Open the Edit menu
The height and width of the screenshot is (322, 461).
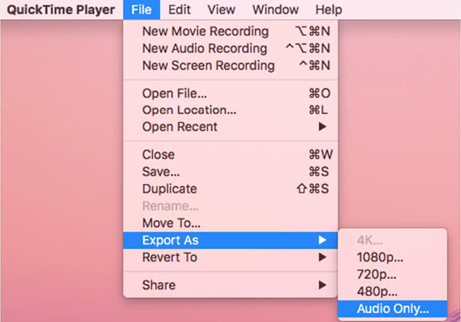tap(179, 10)
